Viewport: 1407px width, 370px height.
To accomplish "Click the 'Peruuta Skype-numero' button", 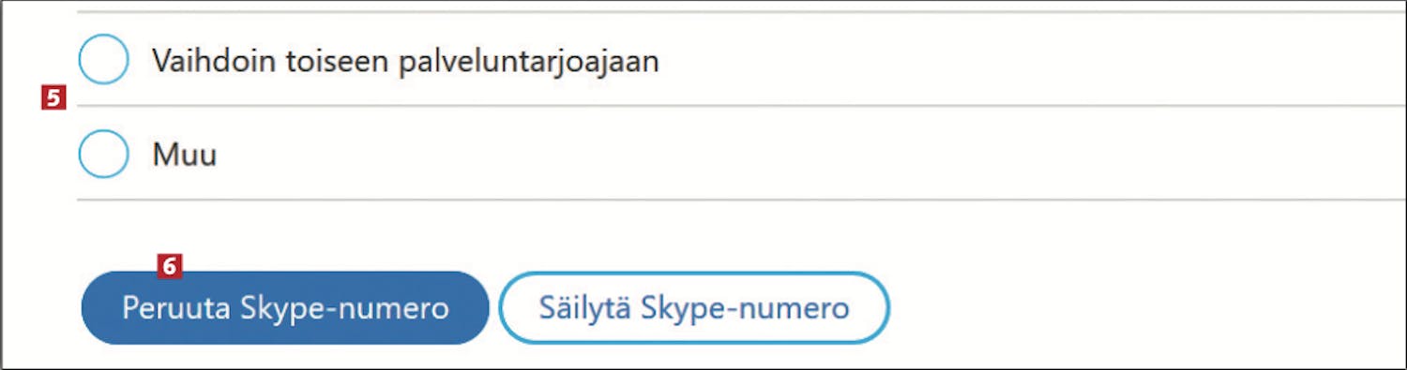I will click(285, 308).
